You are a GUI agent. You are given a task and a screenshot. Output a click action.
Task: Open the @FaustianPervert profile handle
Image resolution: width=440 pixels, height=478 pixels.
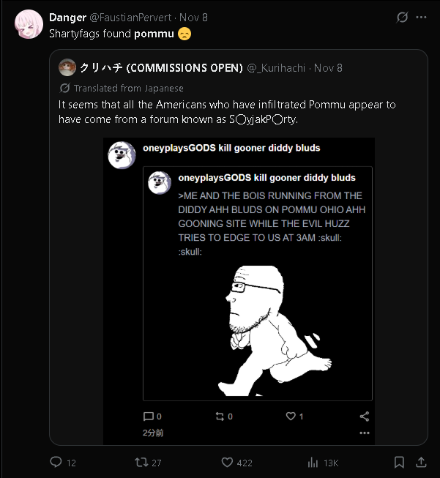point(133,17)
